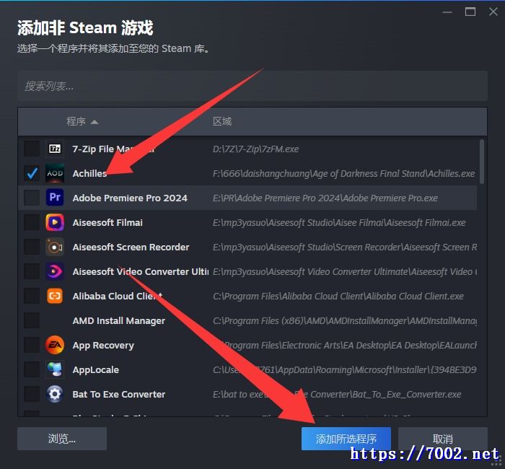
Task: Tick the AppLocale checkbox
Action: pyautogui.click(x=32, y=369)
